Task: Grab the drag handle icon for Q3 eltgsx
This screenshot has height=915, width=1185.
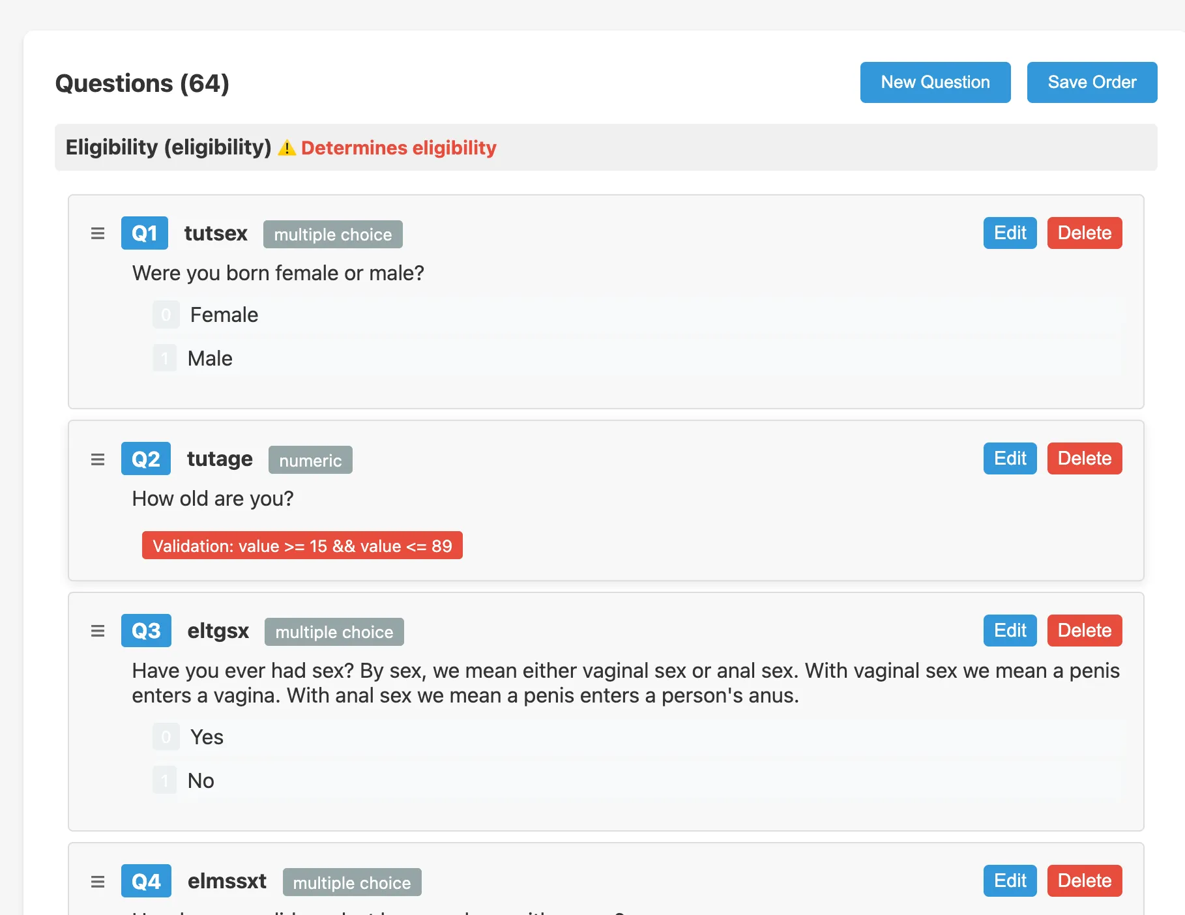Action: pos(98,631)
